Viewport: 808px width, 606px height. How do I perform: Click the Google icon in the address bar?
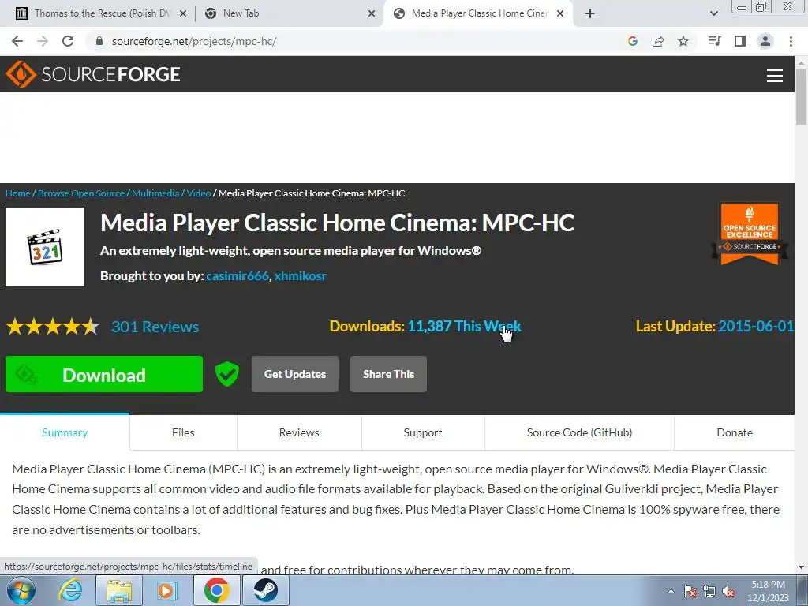pos(633,41)
